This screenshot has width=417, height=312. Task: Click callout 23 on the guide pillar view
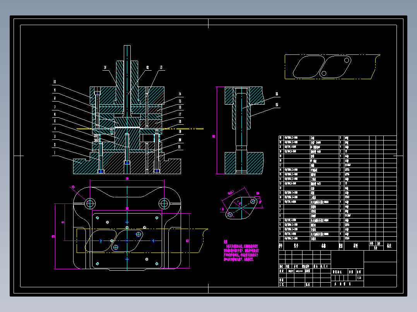coord(277,105)
